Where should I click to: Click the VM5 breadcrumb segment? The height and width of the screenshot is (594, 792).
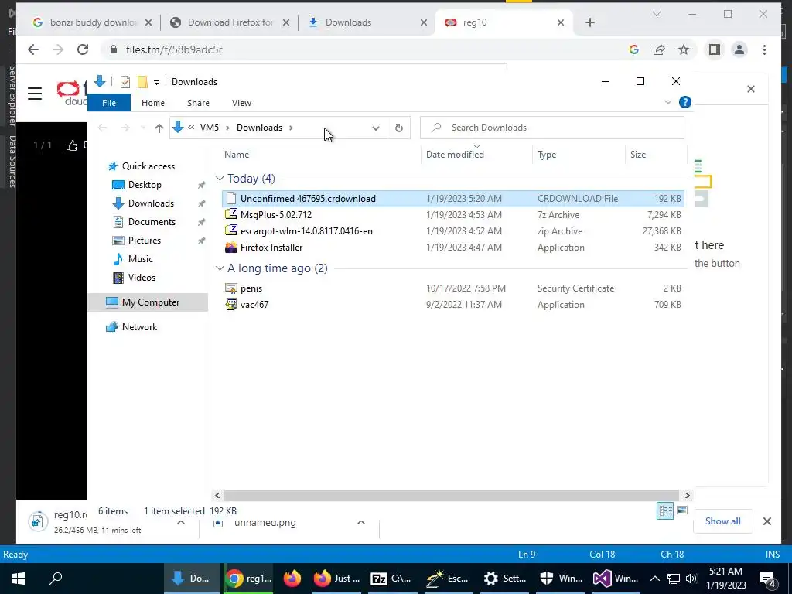pyautogui.click(x=209, y=128)
